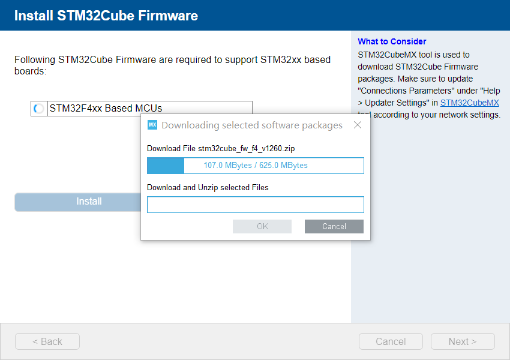This screenshot has height=360, width=510.
Task: Click the Download File stm32cube_fw_f4_v1260.zip label
Action: pos(221,148)
